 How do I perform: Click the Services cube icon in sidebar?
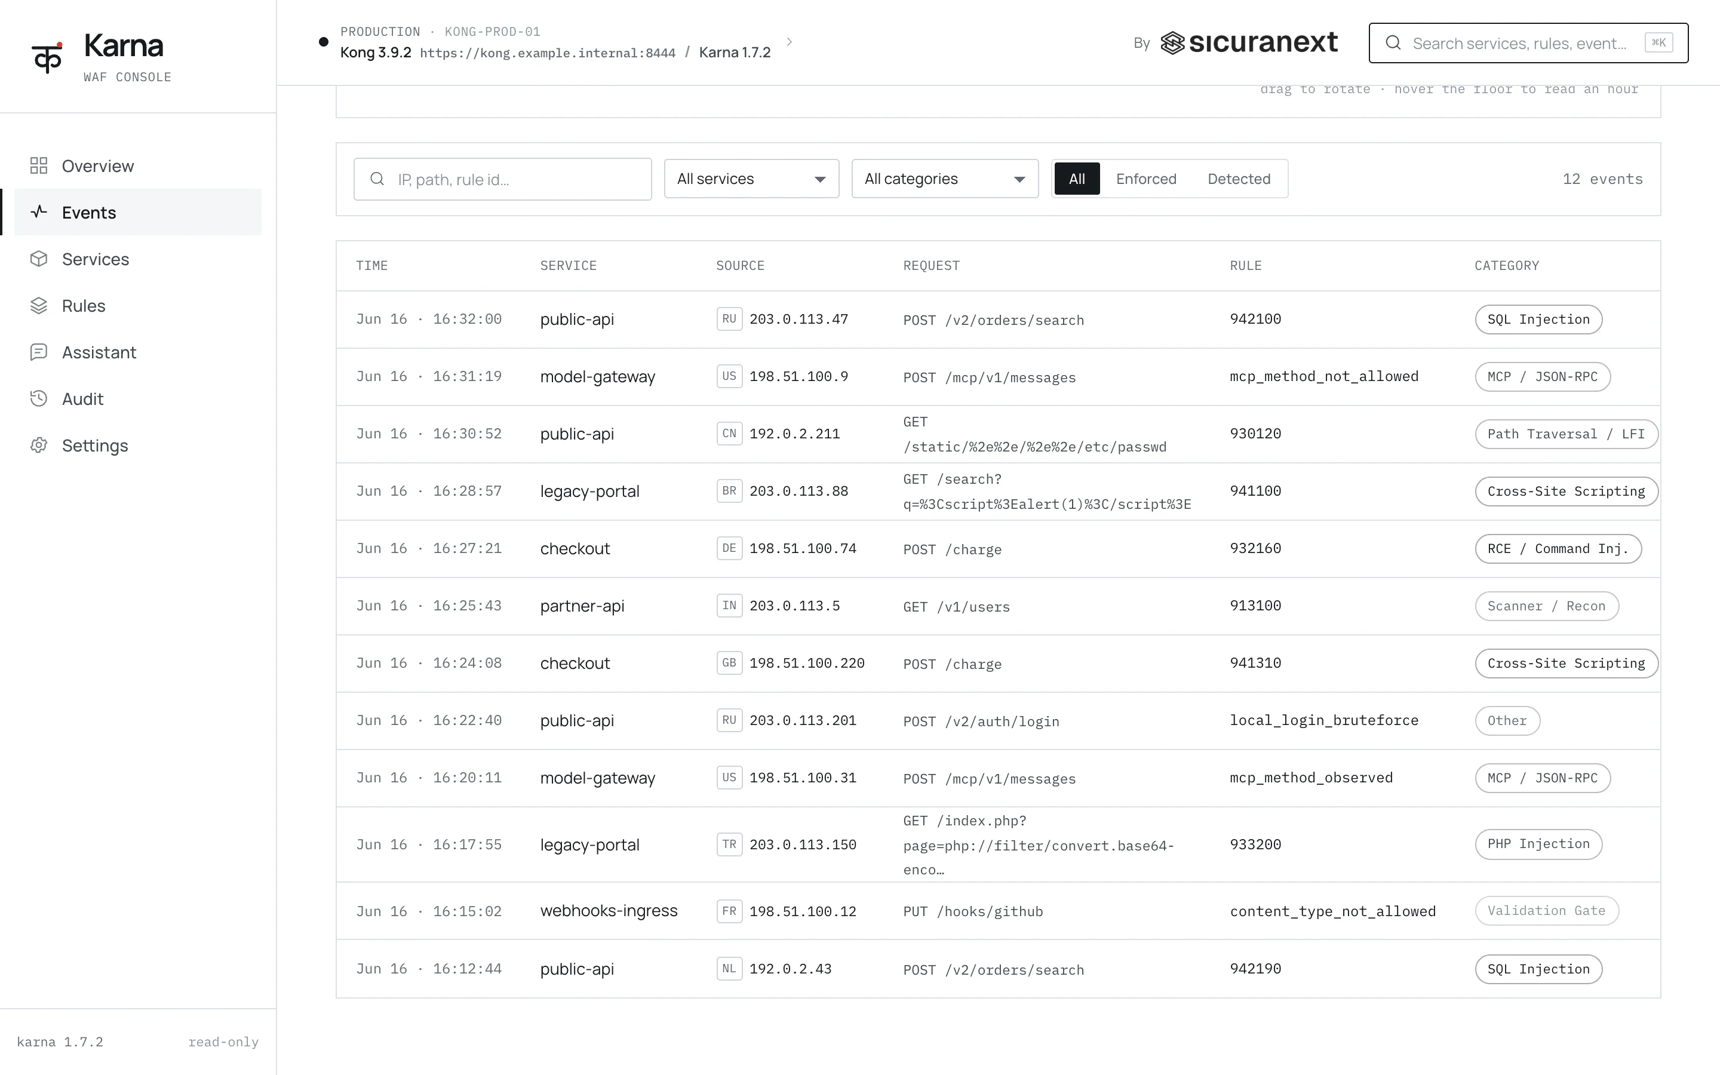pos(39,259)
